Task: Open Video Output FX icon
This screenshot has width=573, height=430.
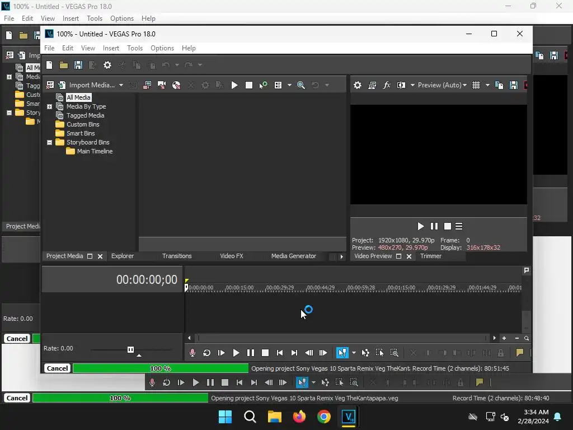Action: (x=387, y=85)
